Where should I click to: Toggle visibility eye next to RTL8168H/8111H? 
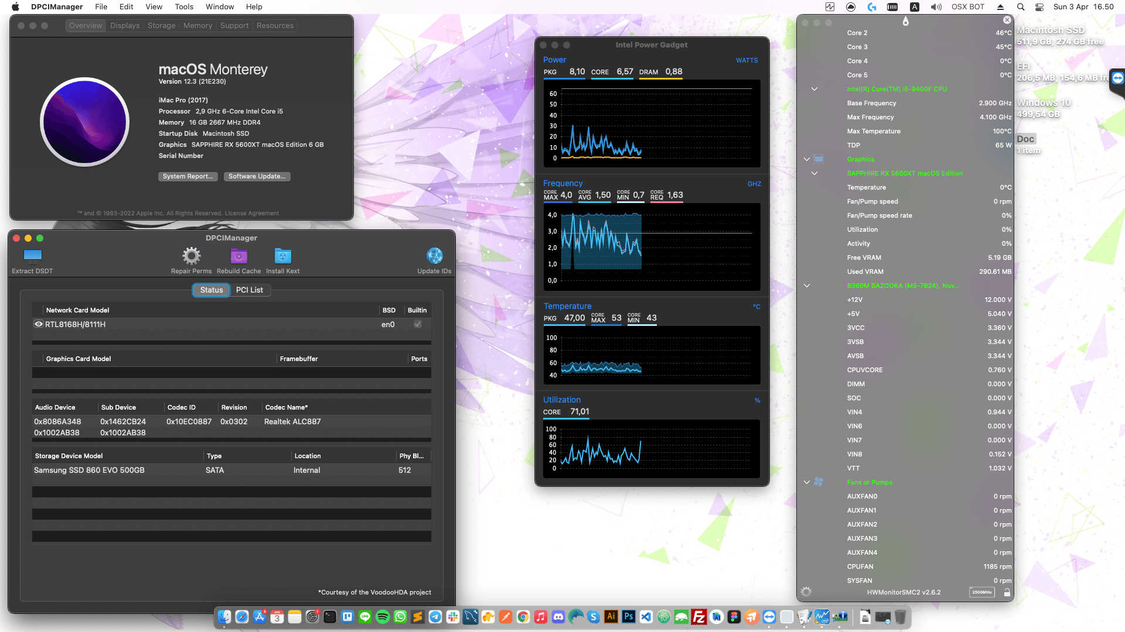[39, 324]
